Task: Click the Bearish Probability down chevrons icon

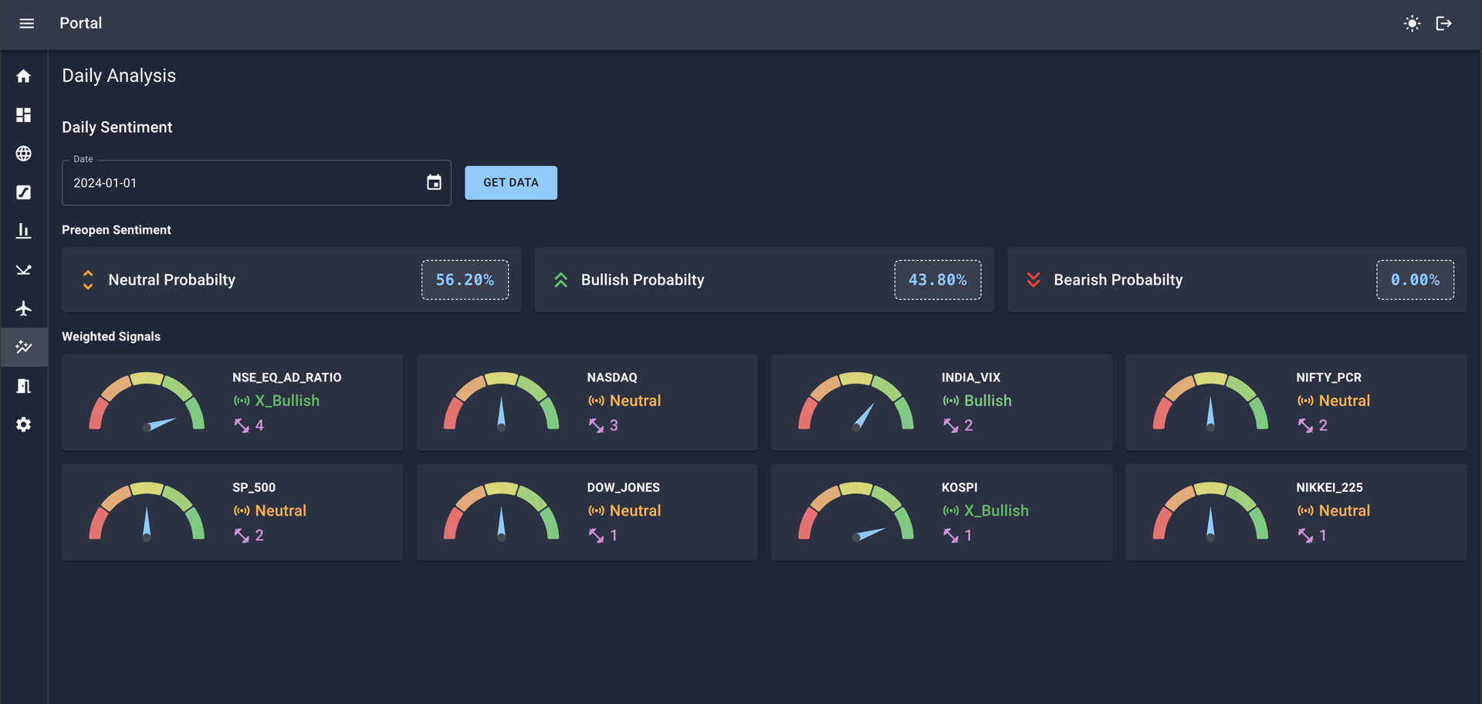Action: pyautogui.click(x=1034, y=280)
